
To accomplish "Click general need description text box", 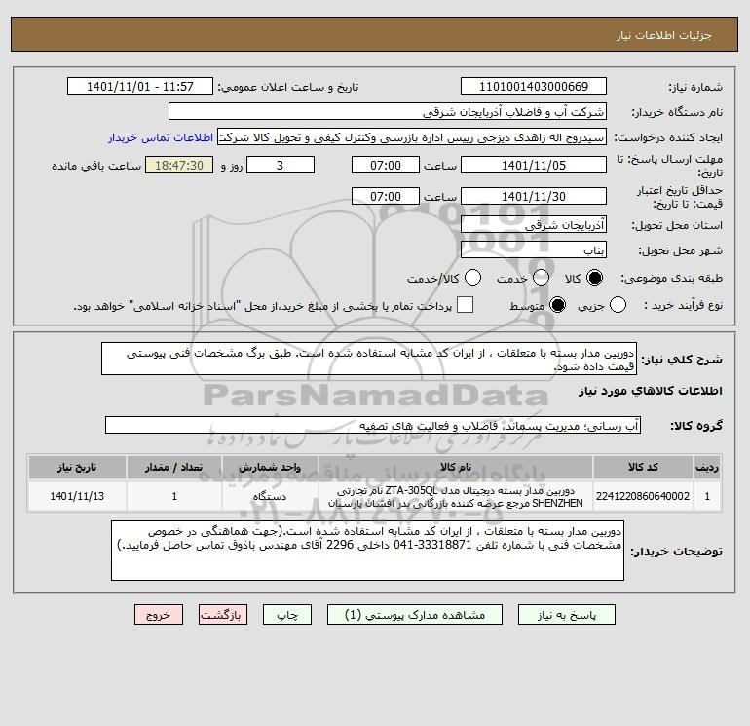I will 369,359.
